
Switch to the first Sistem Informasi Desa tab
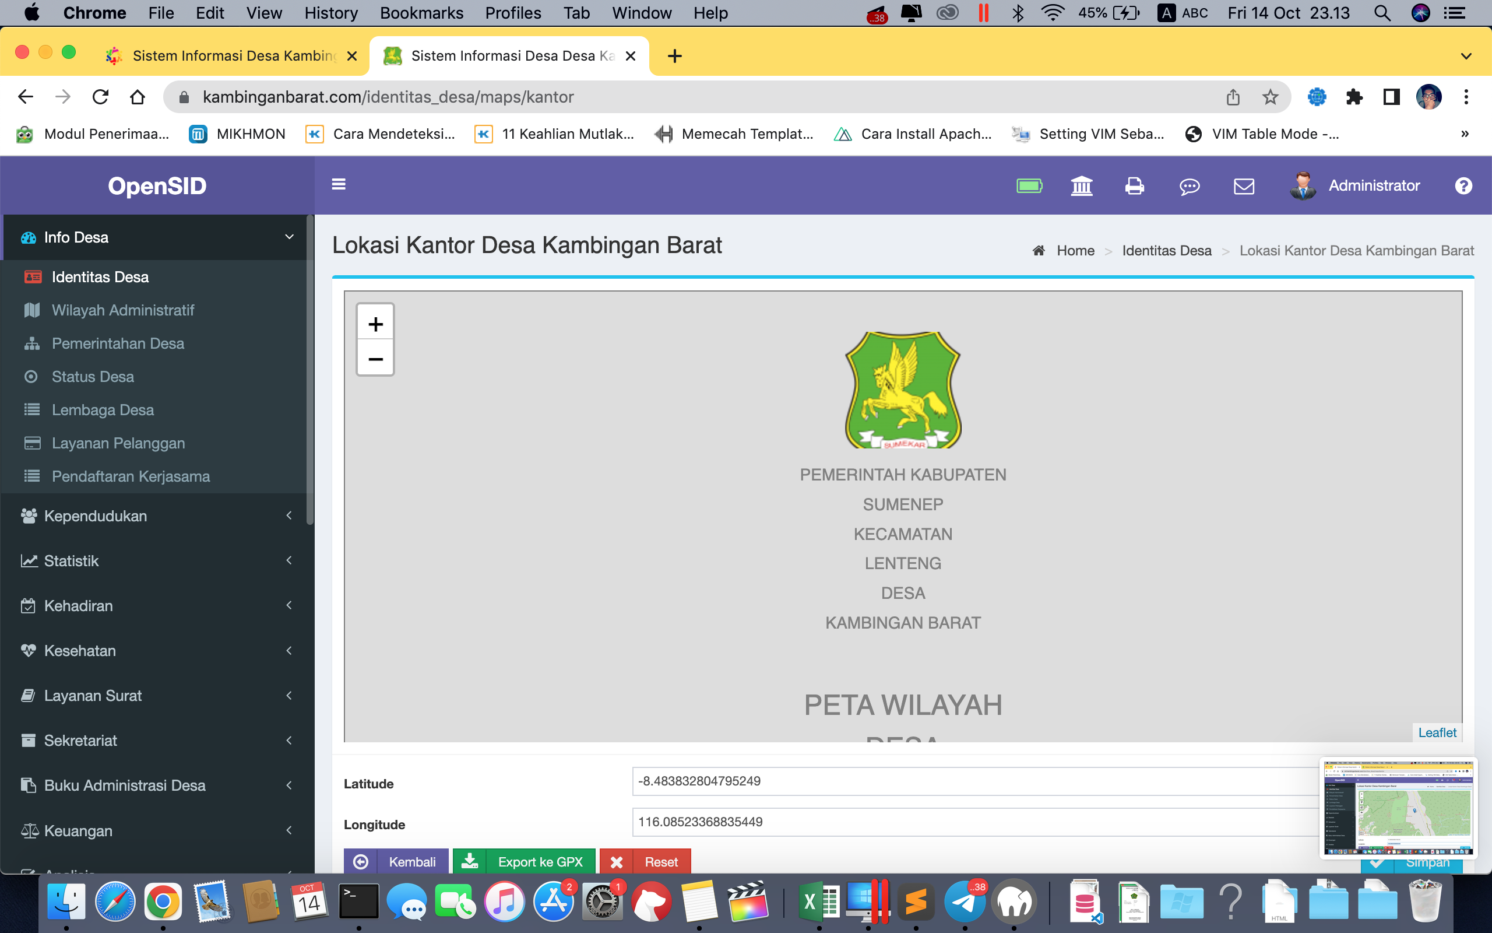pos(228,55)
